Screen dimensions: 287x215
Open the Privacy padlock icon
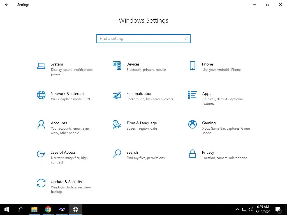point(192,154)
